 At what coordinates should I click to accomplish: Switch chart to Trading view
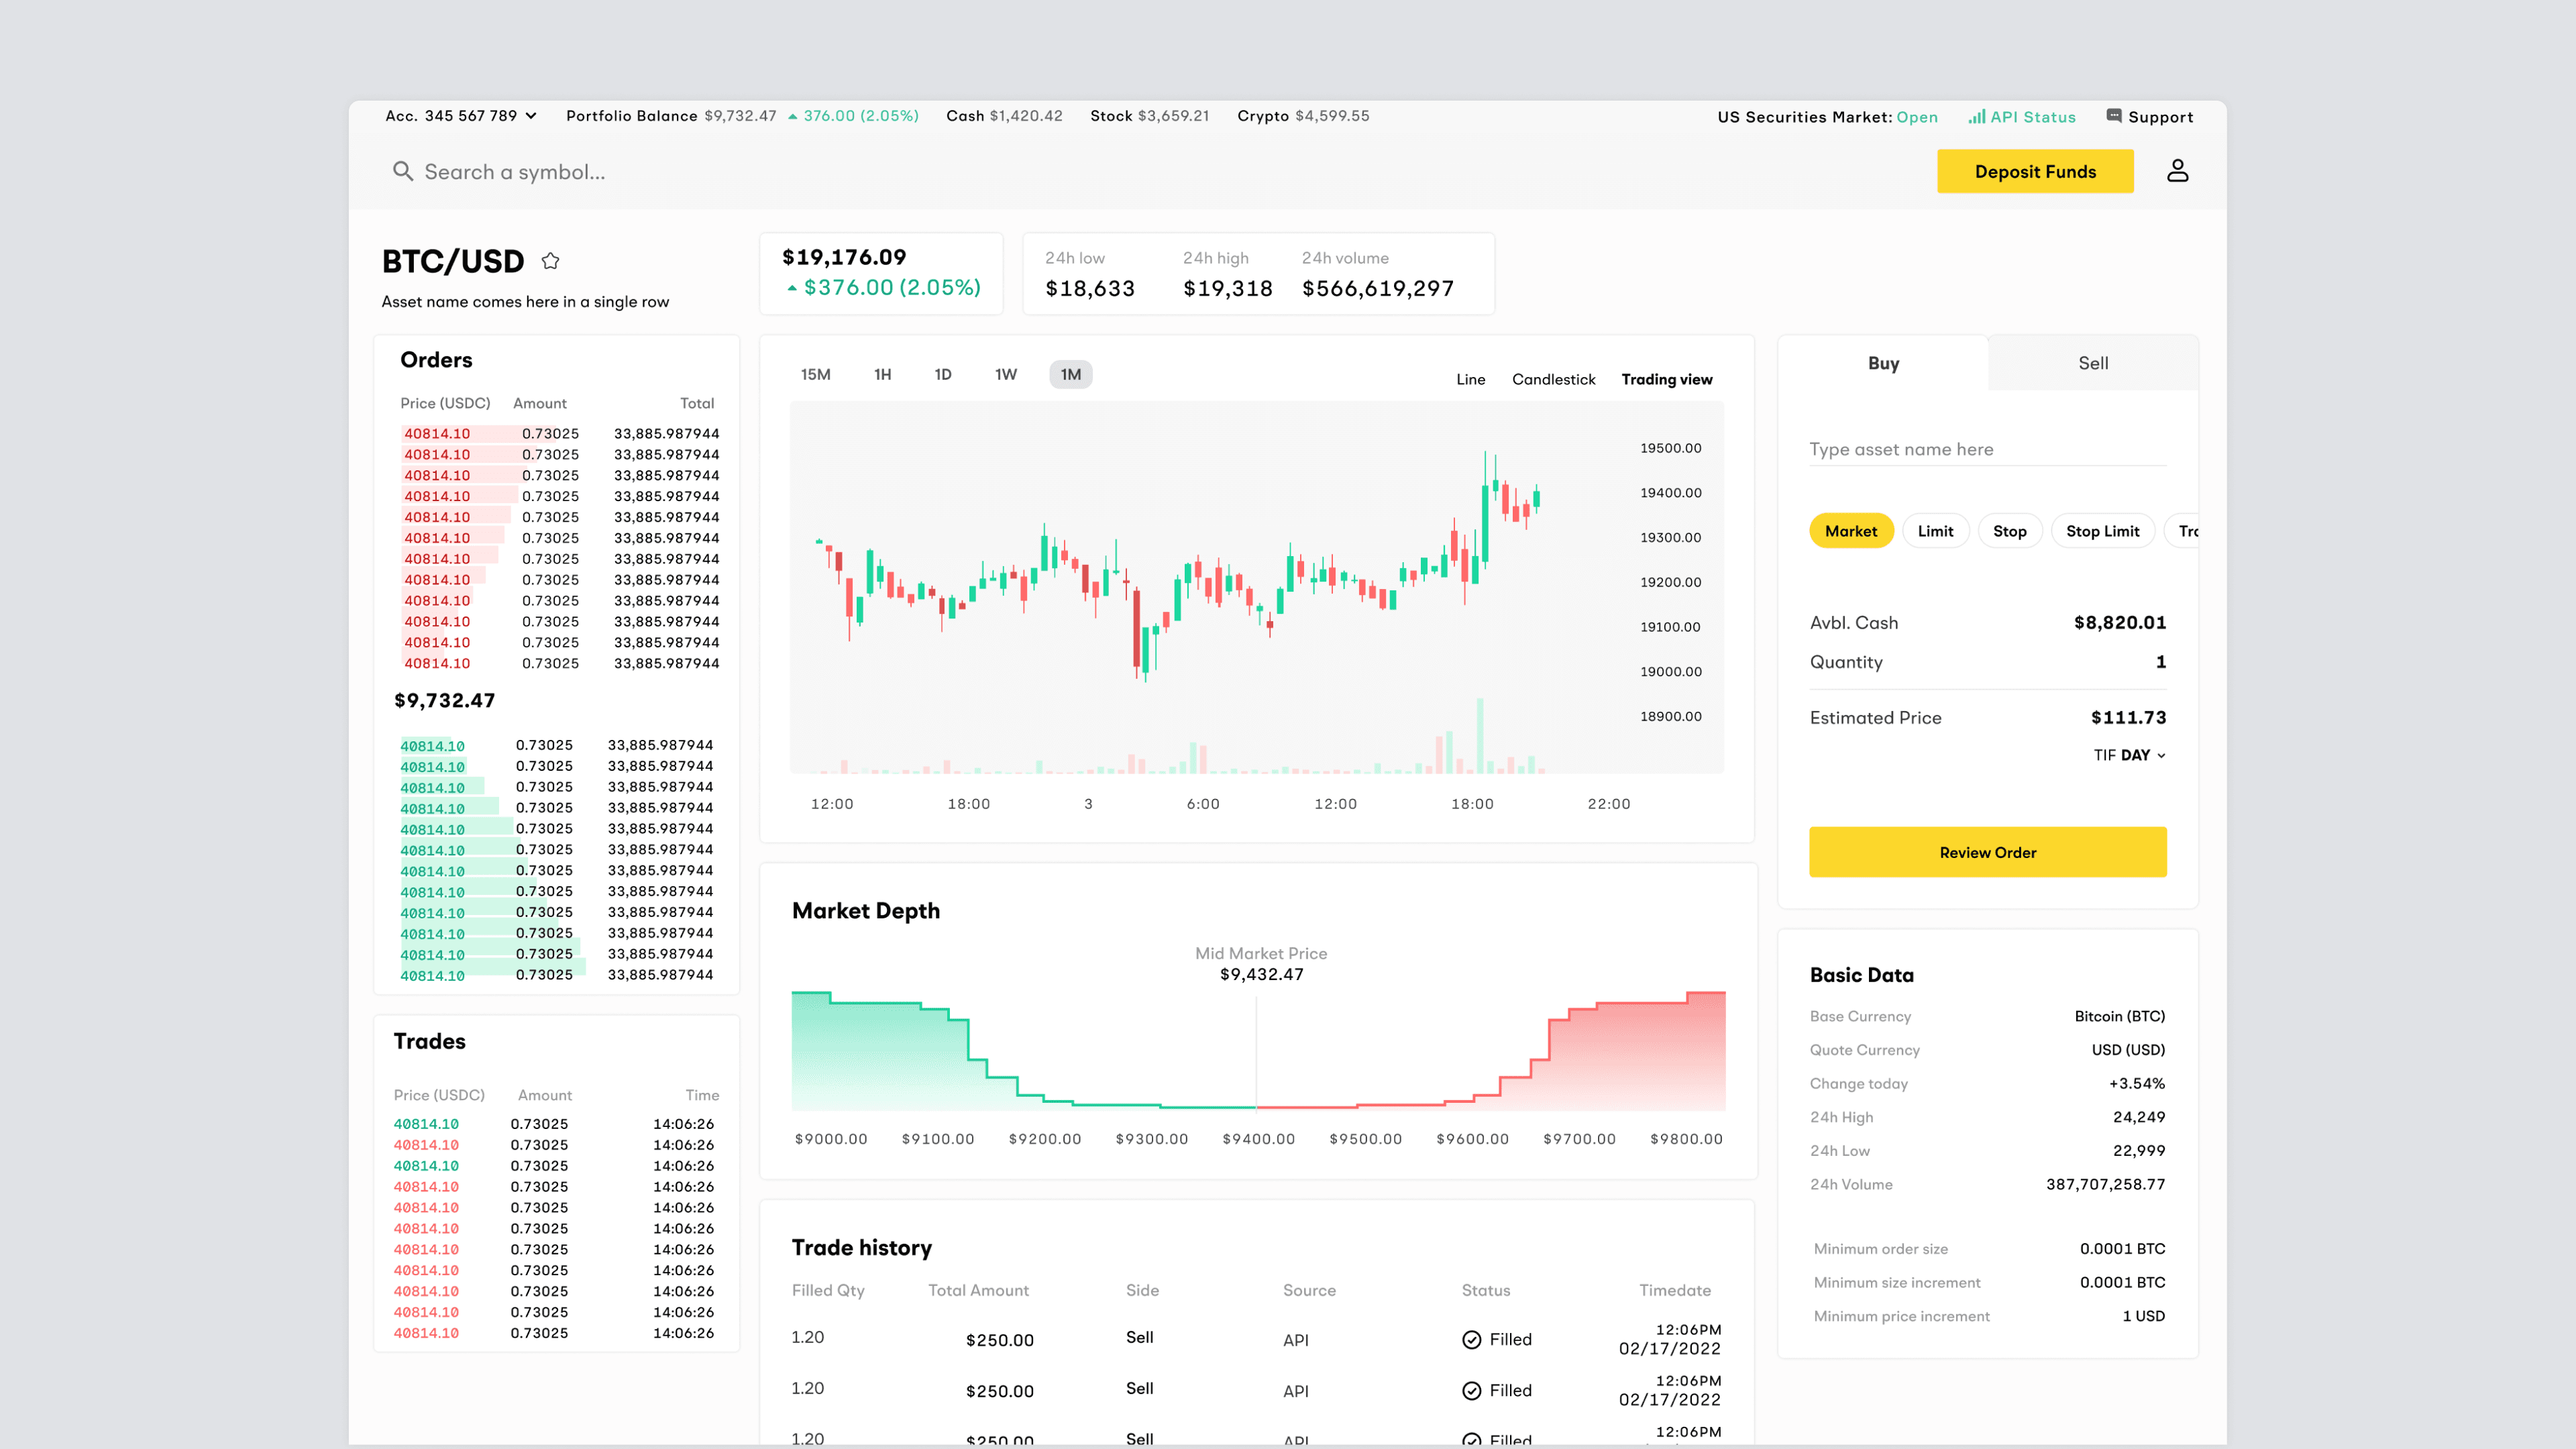pyautogui.click(x=1666, y=379)
